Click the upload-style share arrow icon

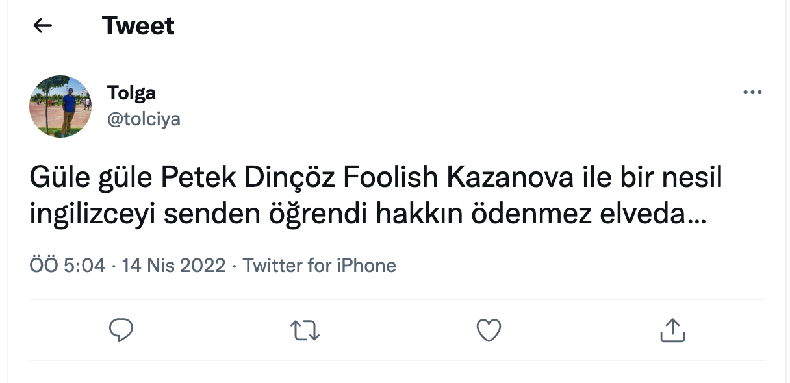[673, 330]
